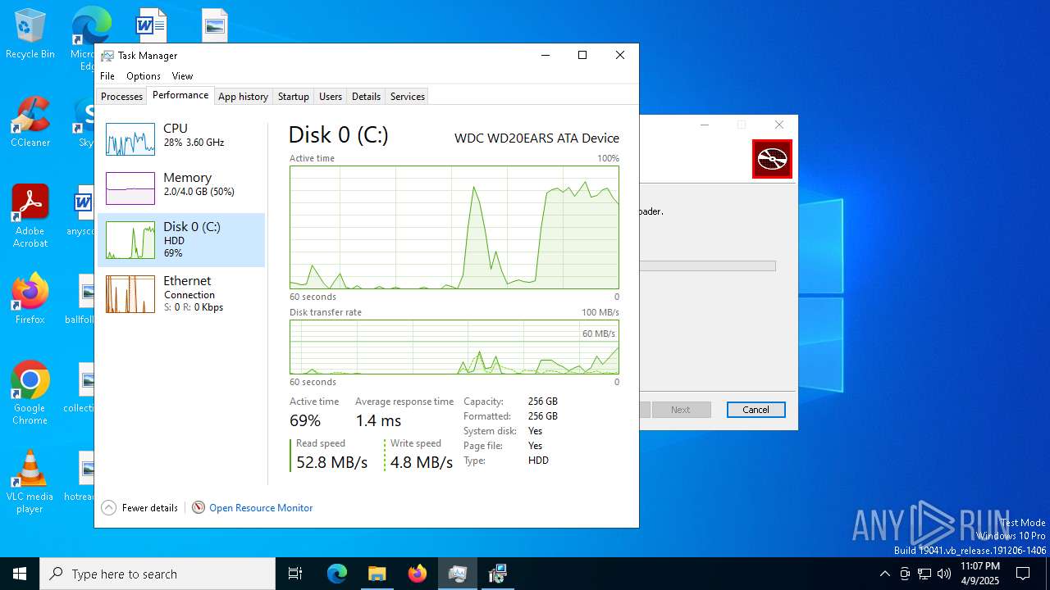Focus Task Manager taskbar button

point(458,574)
